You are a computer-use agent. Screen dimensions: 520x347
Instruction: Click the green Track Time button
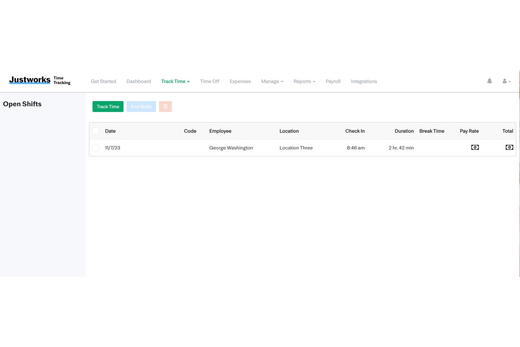108,107
